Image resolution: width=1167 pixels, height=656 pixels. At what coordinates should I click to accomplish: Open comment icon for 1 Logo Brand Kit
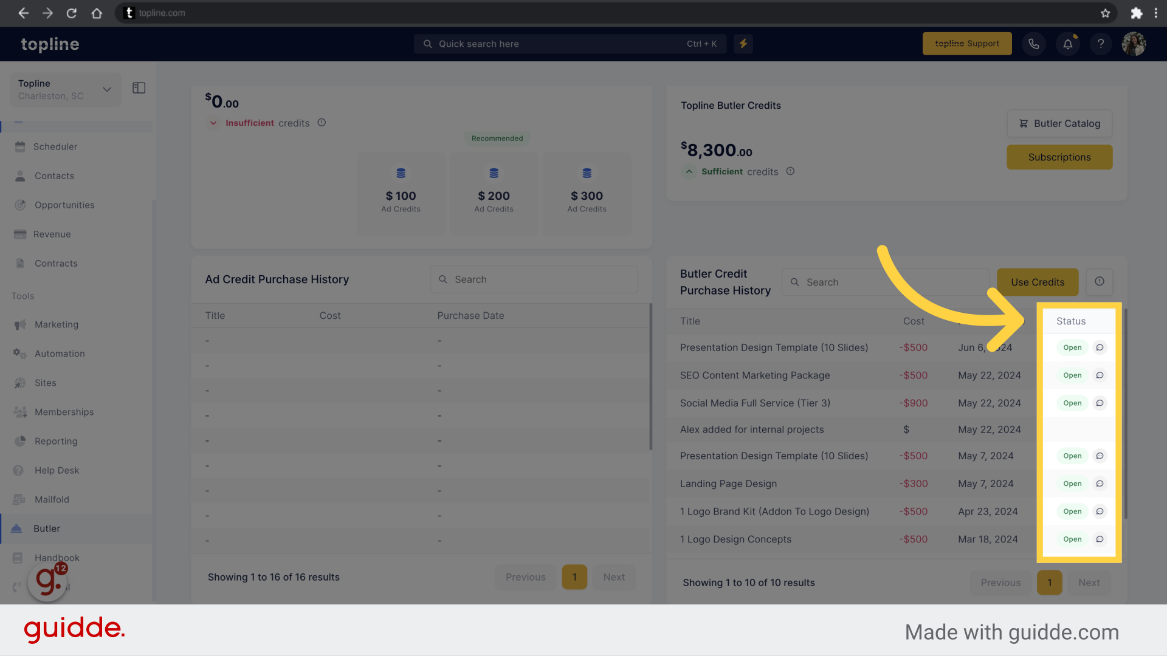[1100, 511]
